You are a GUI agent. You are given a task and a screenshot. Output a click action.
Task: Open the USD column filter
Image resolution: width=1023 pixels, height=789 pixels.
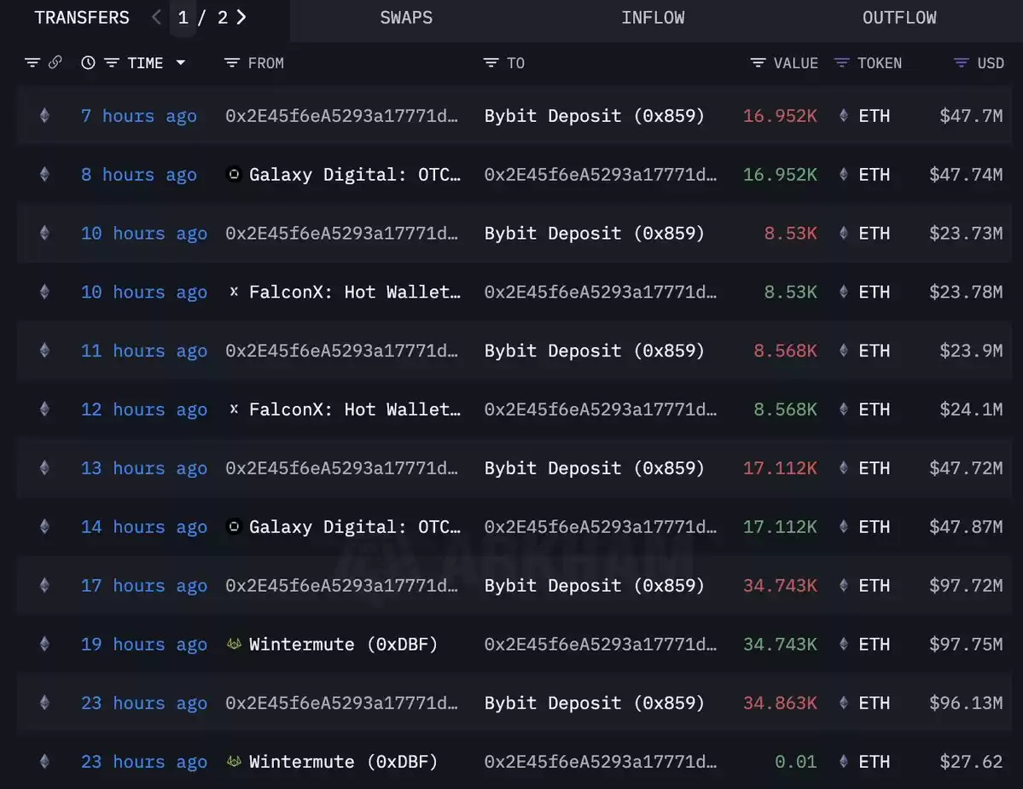point(961,62)
